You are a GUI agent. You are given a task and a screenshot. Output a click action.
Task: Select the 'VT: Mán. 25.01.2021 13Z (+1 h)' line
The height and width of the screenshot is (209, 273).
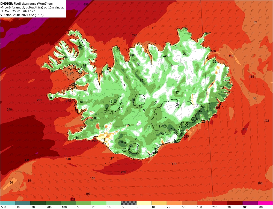point(22,15)
